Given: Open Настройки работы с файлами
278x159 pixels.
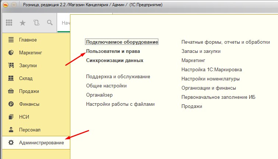Looking at the screenshot, I should (x=120, y=104).
